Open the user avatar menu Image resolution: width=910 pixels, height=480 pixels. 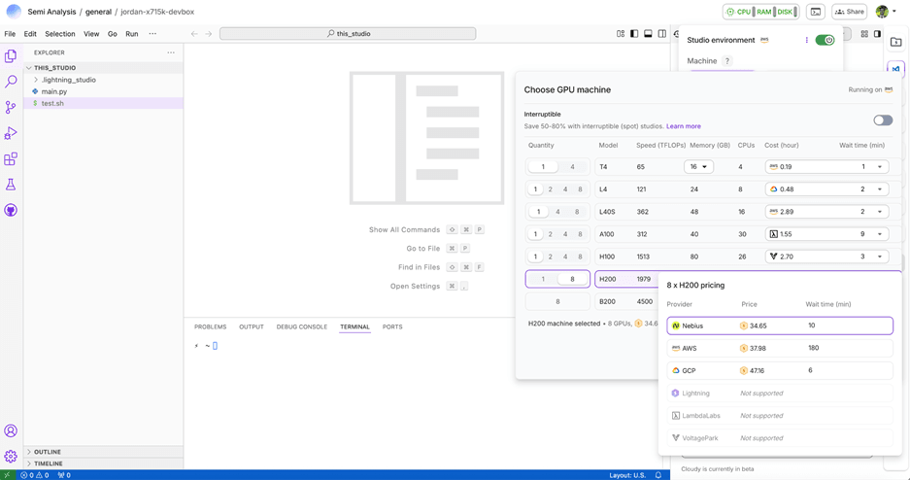pyautogui.click(x=885, y=12)
